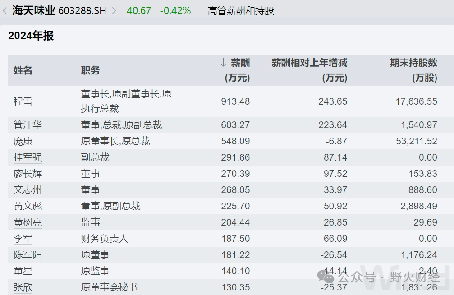454x295 pixels.
Task: Select salary change value 97.52
Action: tap(335, 174)
